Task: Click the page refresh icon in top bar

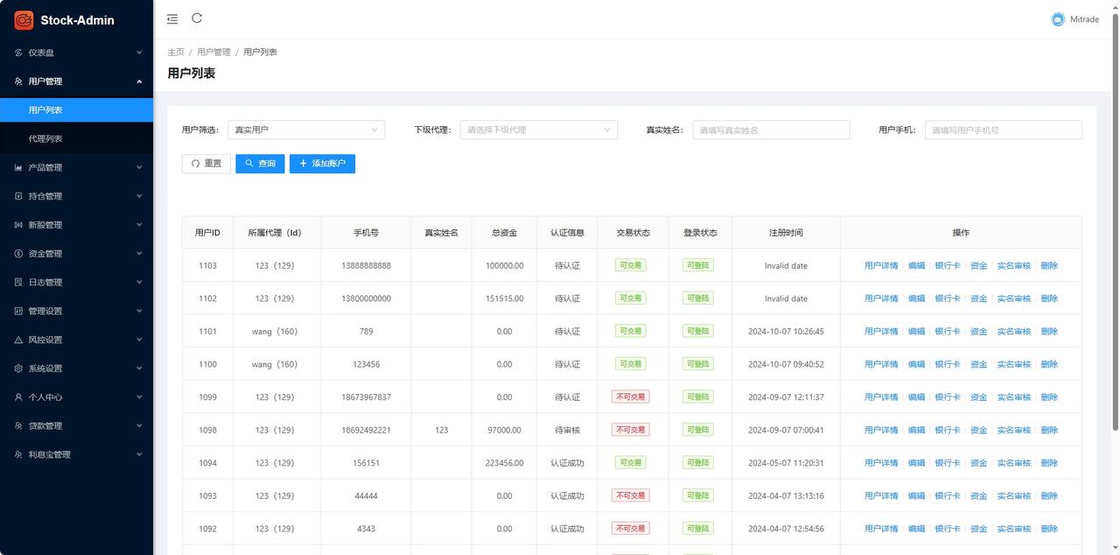Action: (x=196, y=18)
